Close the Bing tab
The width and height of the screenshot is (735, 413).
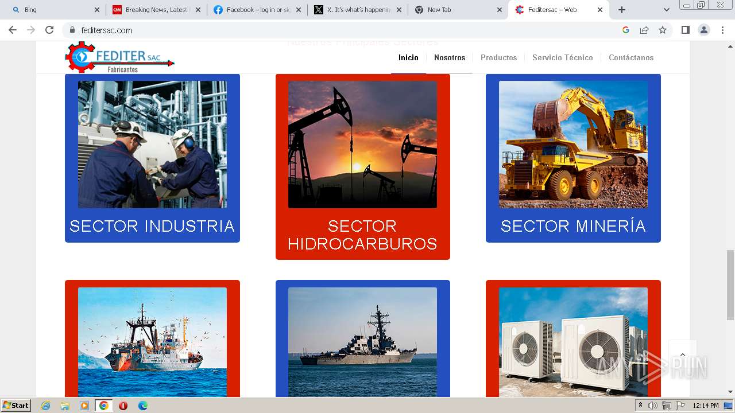click(x=97, y=10)
